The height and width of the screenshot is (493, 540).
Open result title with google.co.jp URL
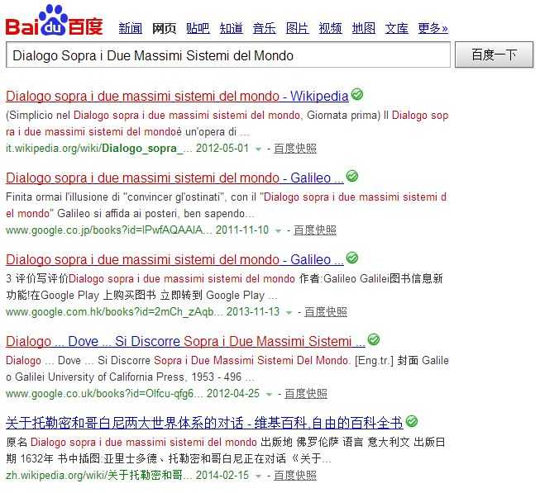coord(174,178)
